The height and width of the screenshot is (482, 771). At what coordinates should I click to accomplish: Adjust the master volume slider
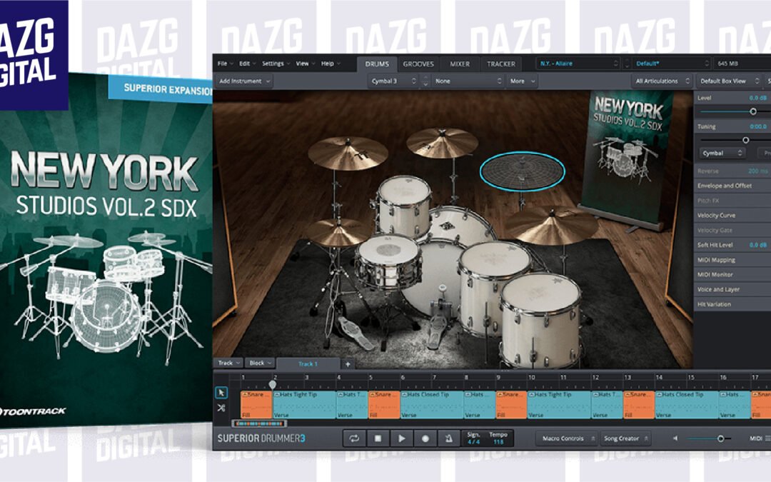point(720,438)
